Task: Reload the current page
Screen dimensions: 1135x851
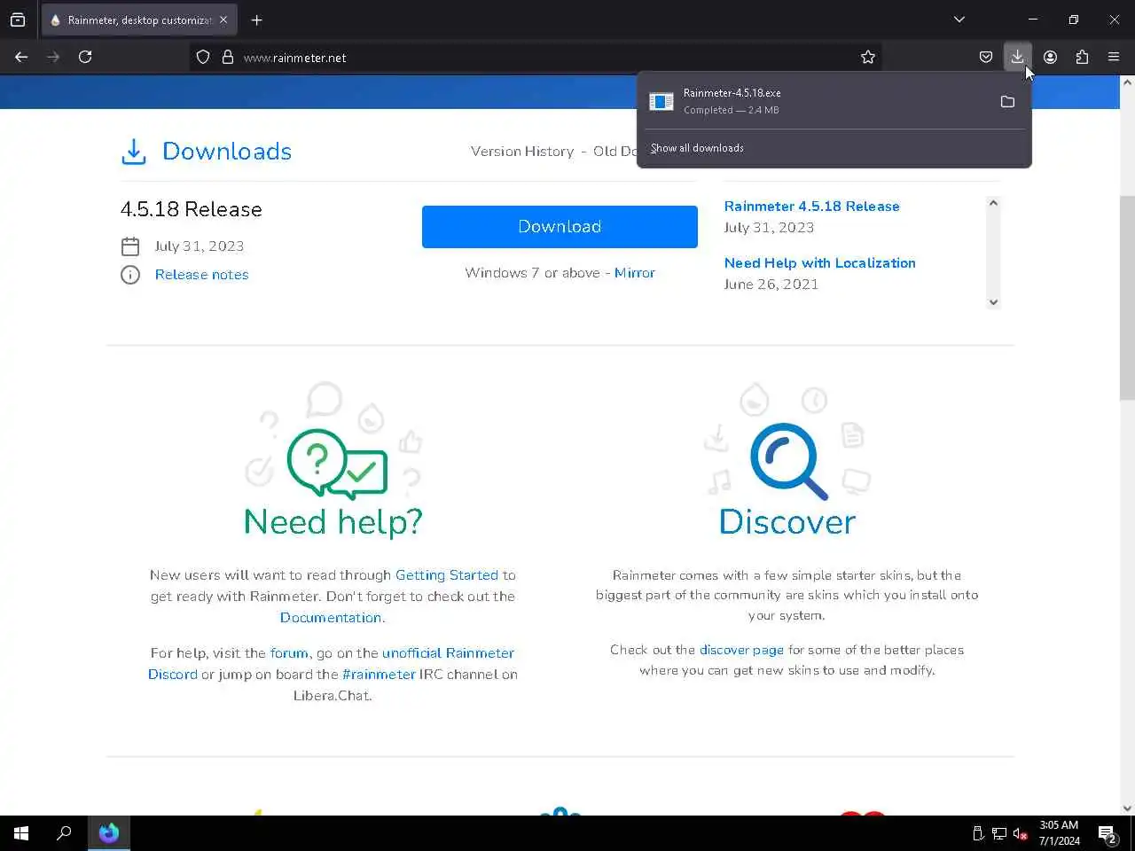Action: pyautogui.click(x=85, y=57)
